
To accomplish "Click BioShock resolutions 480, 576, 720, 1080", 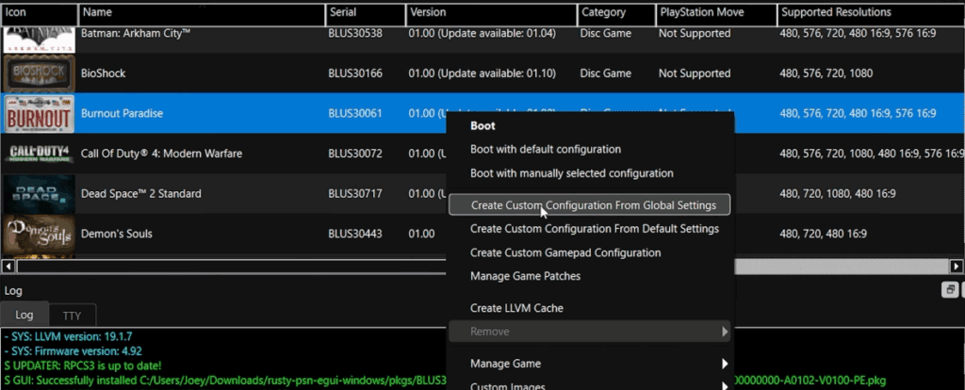I will (x=826, y=73).
